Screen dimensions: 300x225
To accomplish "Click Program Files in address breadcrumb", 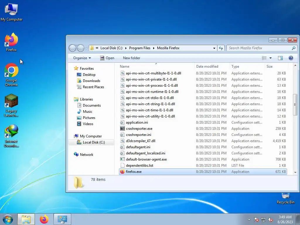I will [x=140, y=48].
